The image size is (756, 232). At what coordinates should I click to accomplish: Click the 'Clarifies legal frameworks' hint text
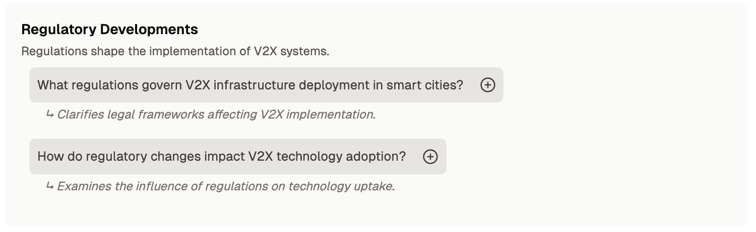pos(216,114)
